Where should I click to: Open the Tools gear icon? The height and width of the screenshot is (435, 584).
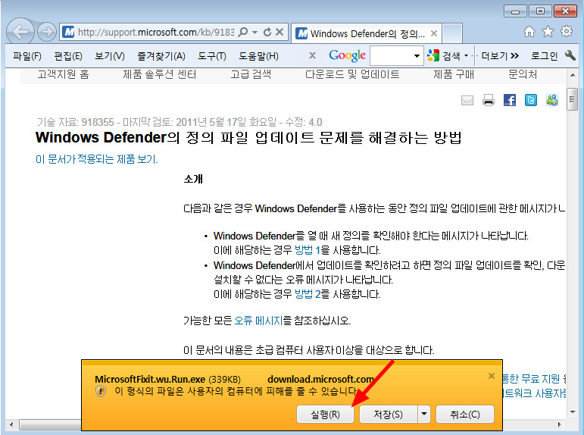click(566, 32)
